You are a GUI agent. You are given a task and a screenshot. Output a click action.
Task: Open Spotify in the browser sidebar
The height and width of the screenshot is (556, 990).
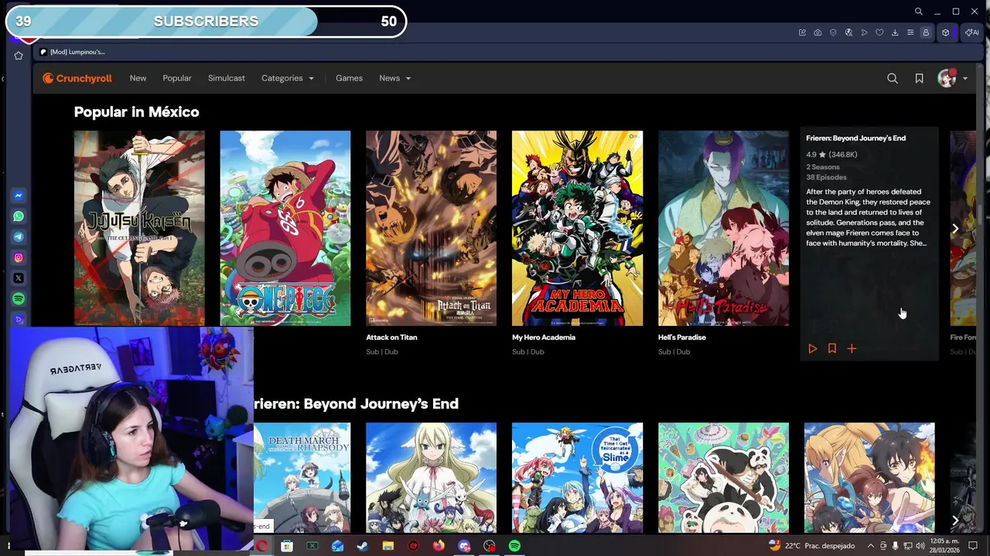point(19,299)
